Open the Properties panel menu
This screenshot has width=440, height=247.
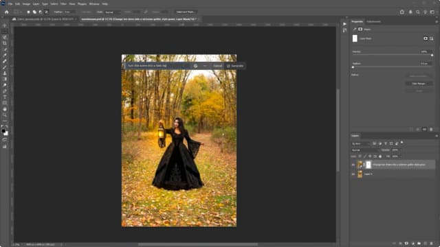(437, 21)
